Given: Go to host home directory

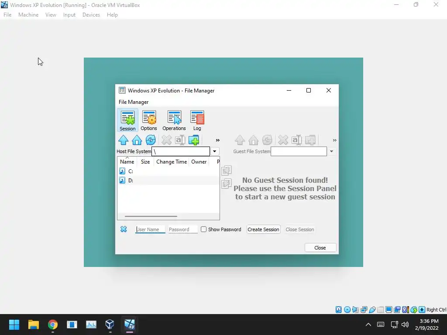Looking at the screenshot, I should pyautogui.click(x=137, y=140).
